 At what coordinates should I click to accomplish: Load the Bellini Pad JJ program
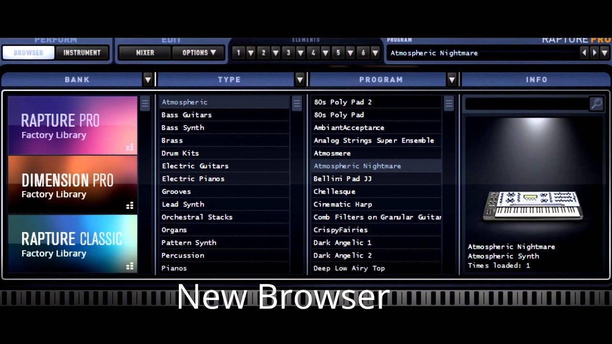click(376, 179)
